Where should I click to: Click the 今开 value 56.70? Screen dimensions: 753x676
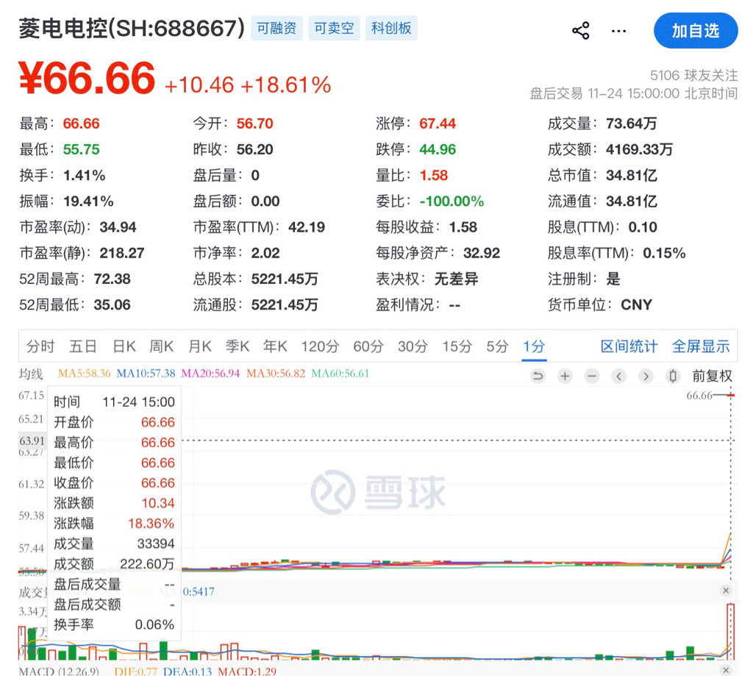coord(254,124)
